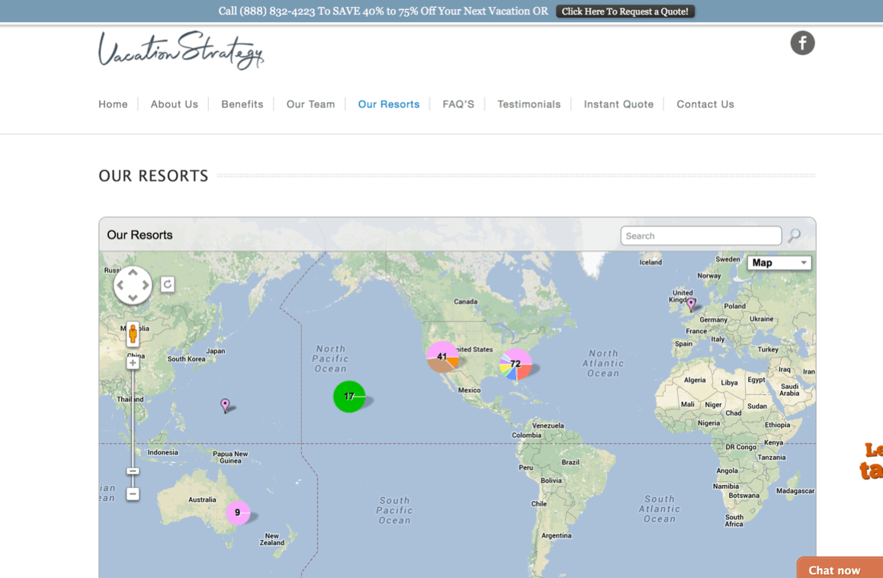Image resolution: width=883 pixels, height=578 pixels.
Task: Focus the resort Search field
Action: pyautogui.click(x=701, y=236)
